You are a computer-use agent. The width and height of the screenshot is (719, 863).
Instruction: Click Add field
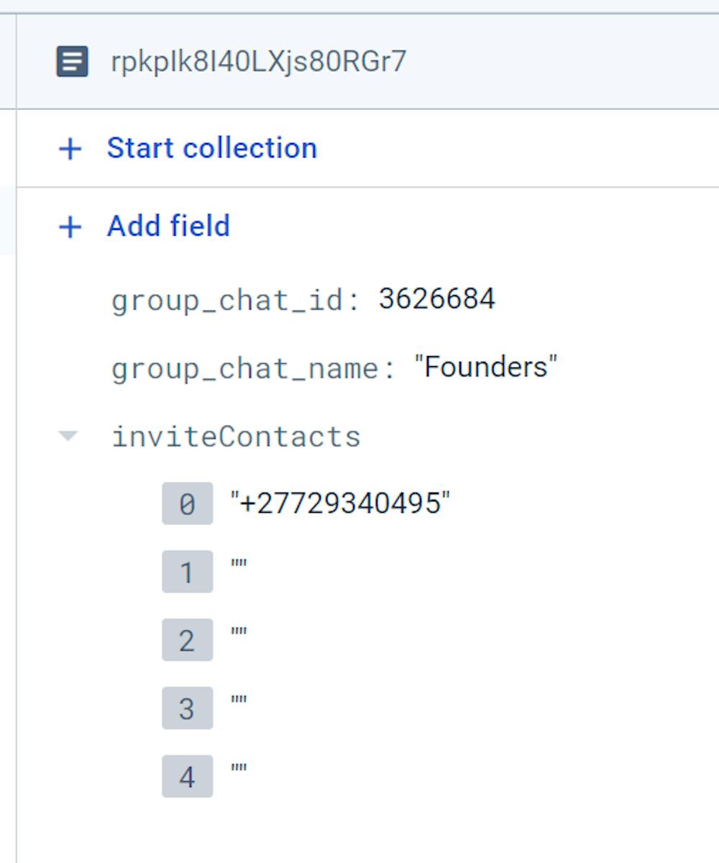(169, 226)
